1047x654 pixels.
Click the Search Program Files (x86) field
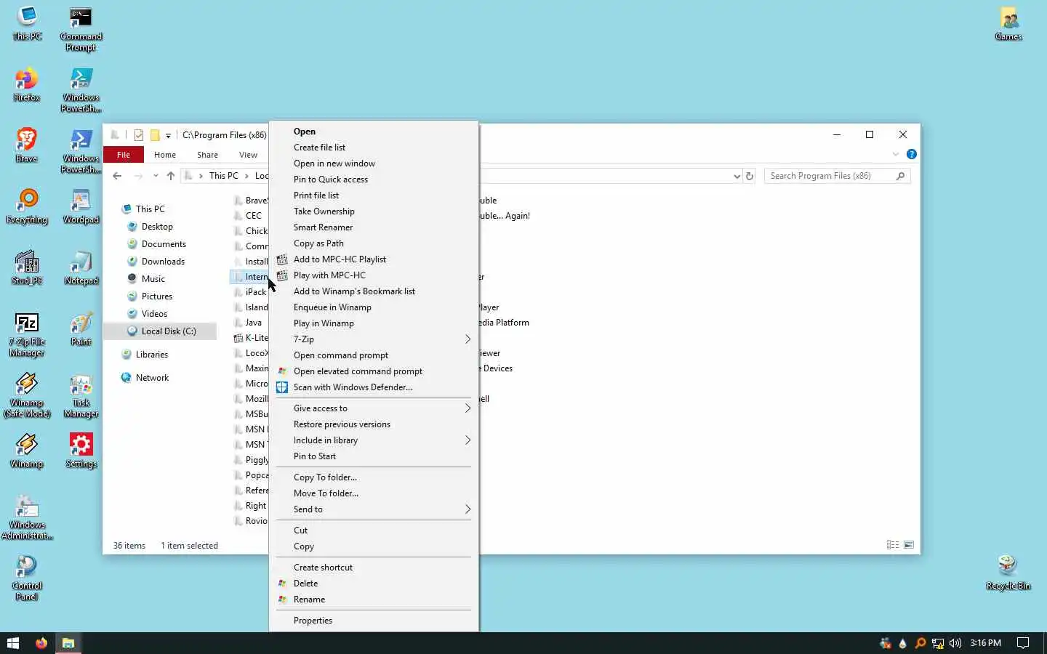coord(837,176)
